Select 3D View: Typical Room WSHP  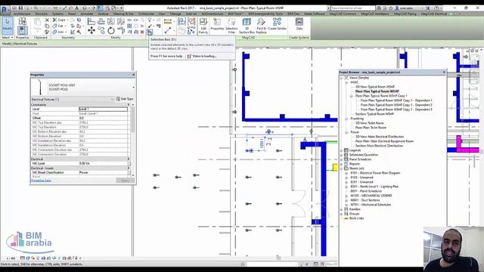point(375,87)
